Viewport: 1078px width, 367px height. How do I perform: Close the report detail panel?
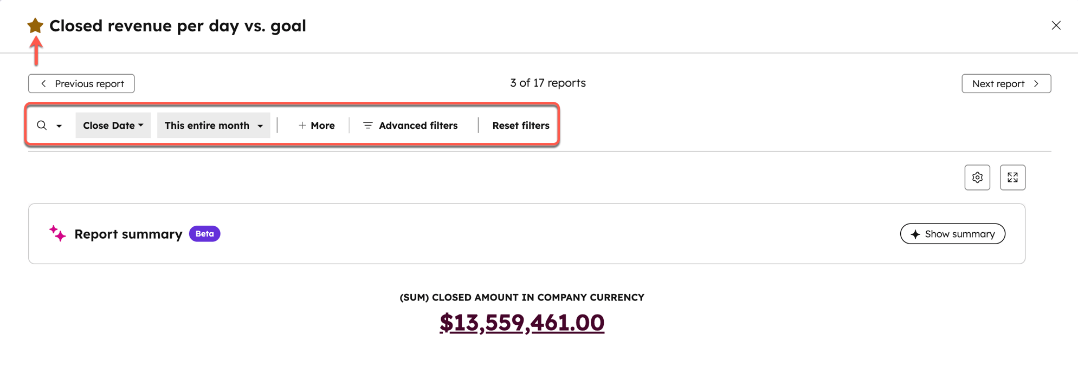(x=1056, y=25)
